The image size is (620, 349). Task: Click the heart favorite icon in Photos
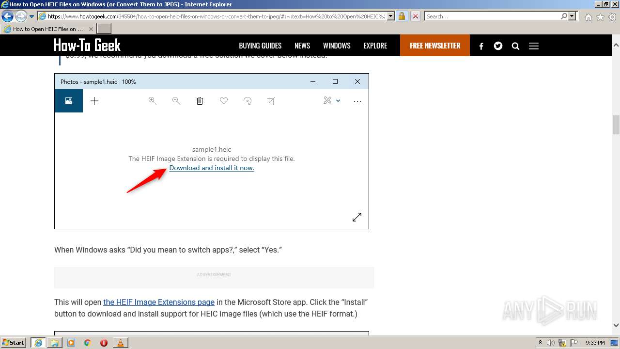(x=224, y=101)
